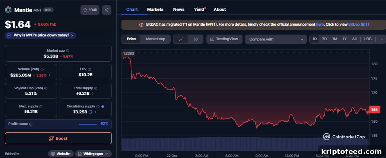Click the $1.64 main price
386x158 pixels.
[18, 24]
